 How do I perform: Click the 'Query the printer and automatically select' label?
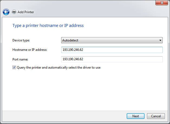click(58, 68)
